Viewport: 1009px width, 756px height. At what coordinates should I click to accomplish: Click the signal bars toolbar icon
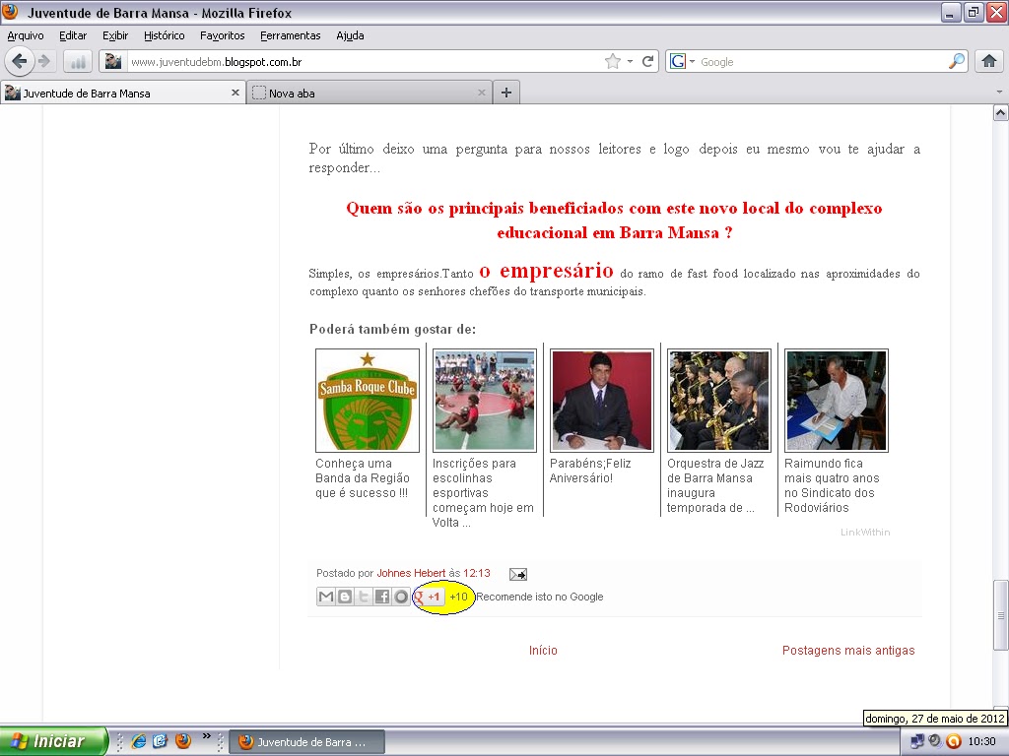click(x=78, y=62)
